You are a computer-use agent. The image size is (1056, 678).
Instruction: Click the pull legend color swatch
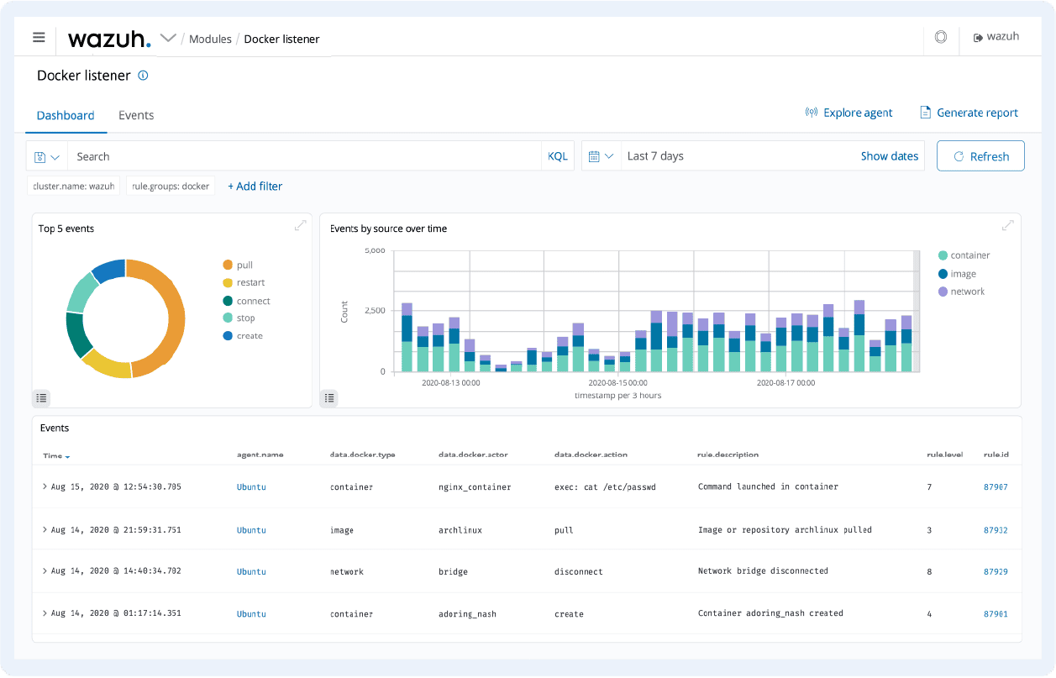(x=228, y=265)
